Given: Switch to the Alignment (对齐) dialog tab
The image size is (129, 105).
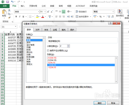Looking at the screenshot, I should (x=38, y=30).
